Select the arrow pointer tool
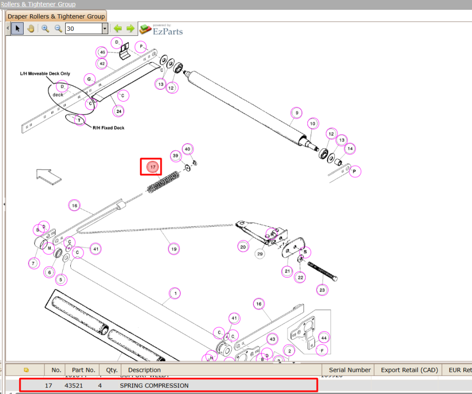Image resolution: width=472 pixels, height=394 pixels. [x=17, y=29]
